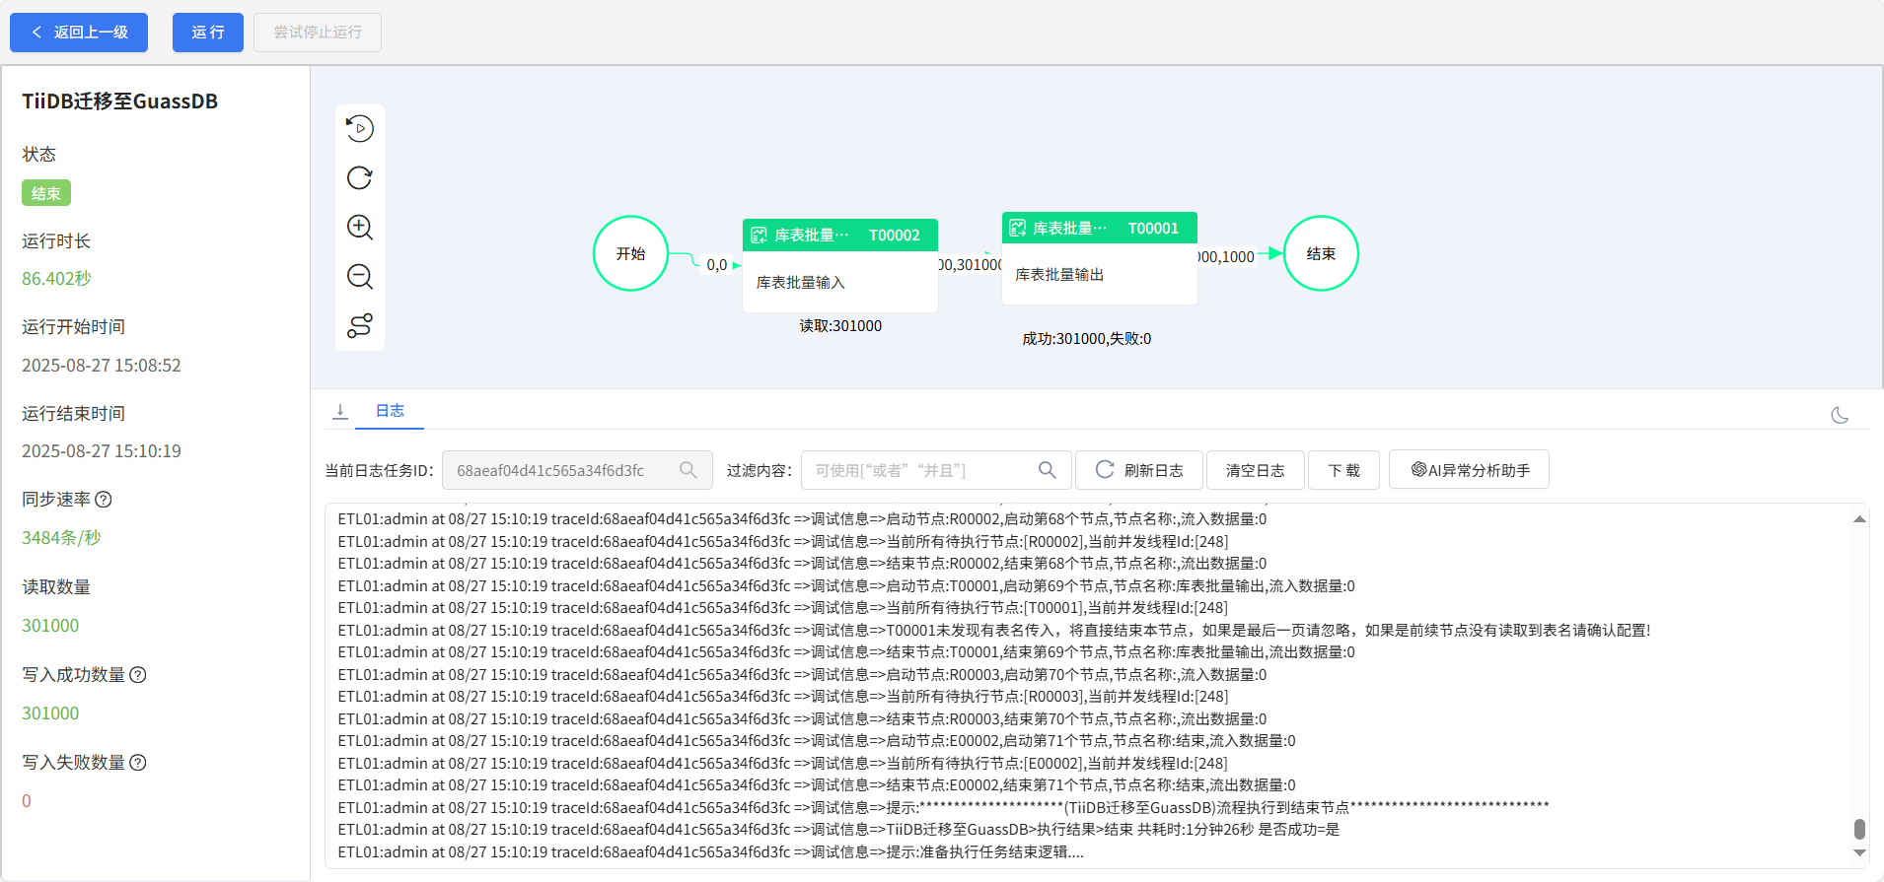
Task: Select the 库表批量输出 node body
Action: pos(1100,275)
